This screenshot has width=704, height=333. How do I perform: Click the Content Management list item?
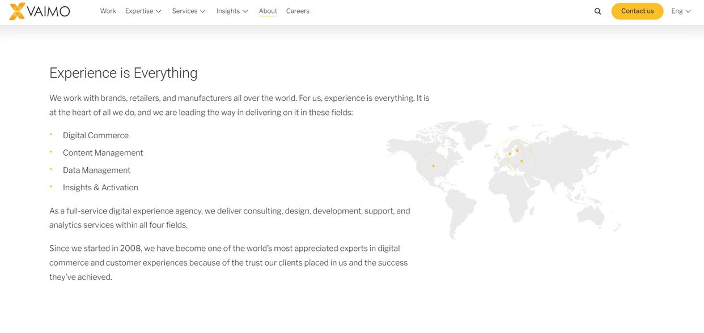[103, 153]
